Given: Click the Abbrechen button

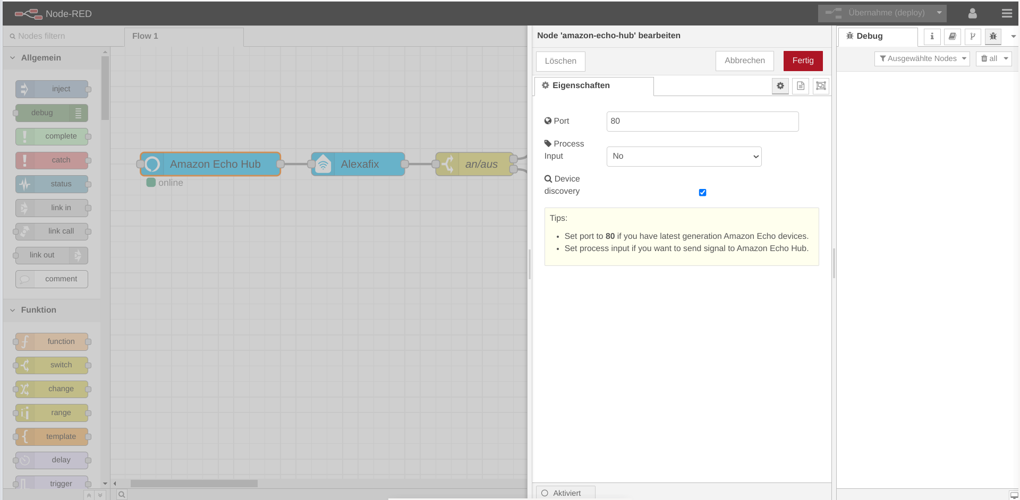Looking at the screenshot, I should pos(744,61).
